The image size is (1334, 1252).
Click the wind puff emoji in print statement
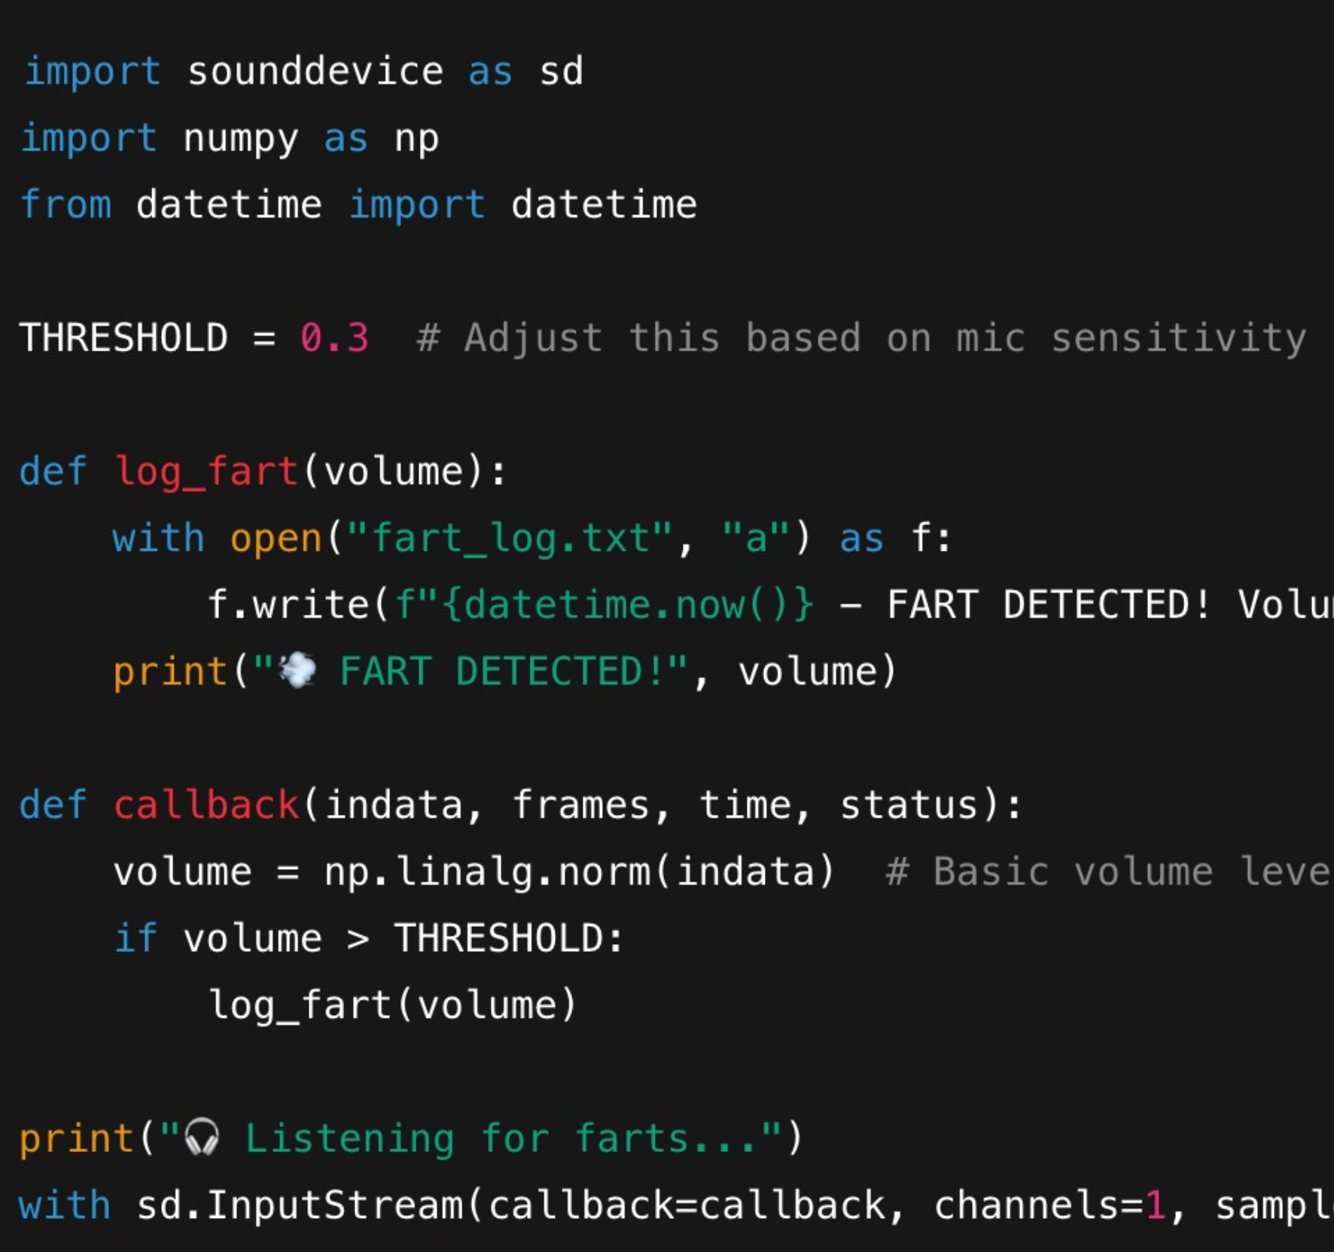pyautogui.click(x=297, y=670)
